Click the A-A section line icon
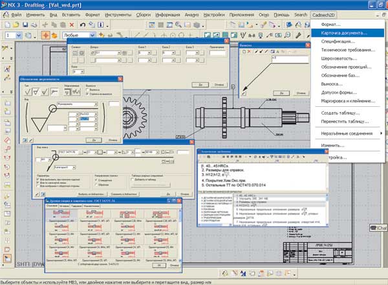Screen dimensions: 388x285 [252, 36]
